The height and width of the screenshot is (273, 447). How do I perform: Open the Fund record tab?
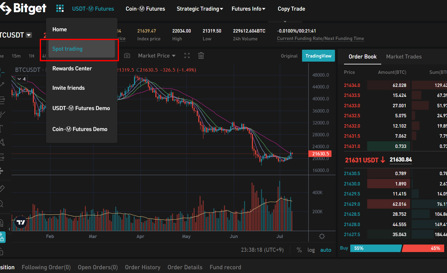point(225,267)
